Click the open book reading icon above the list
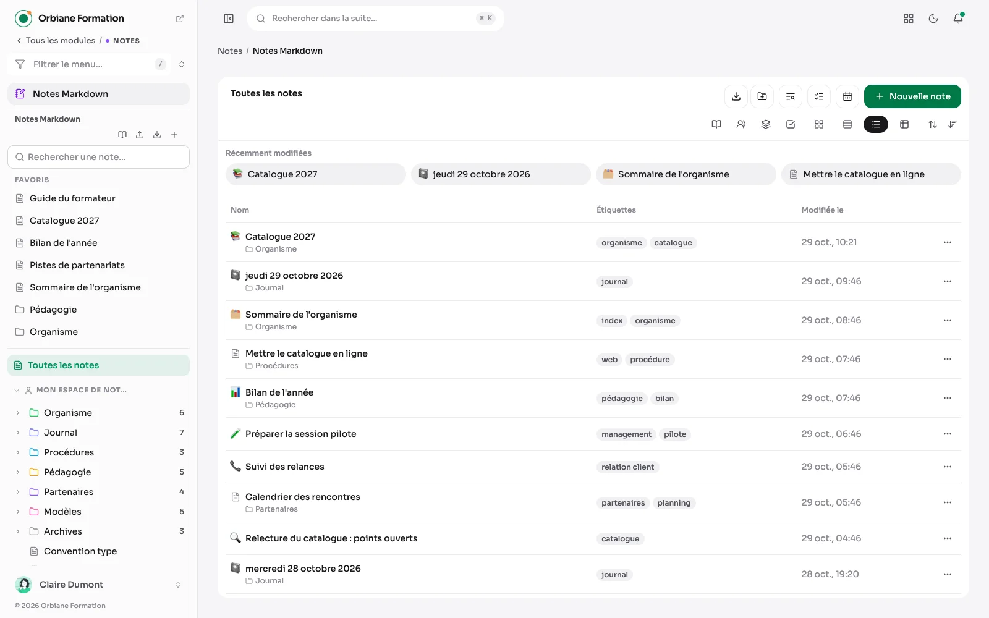989x618 pixels. (716, 124)
